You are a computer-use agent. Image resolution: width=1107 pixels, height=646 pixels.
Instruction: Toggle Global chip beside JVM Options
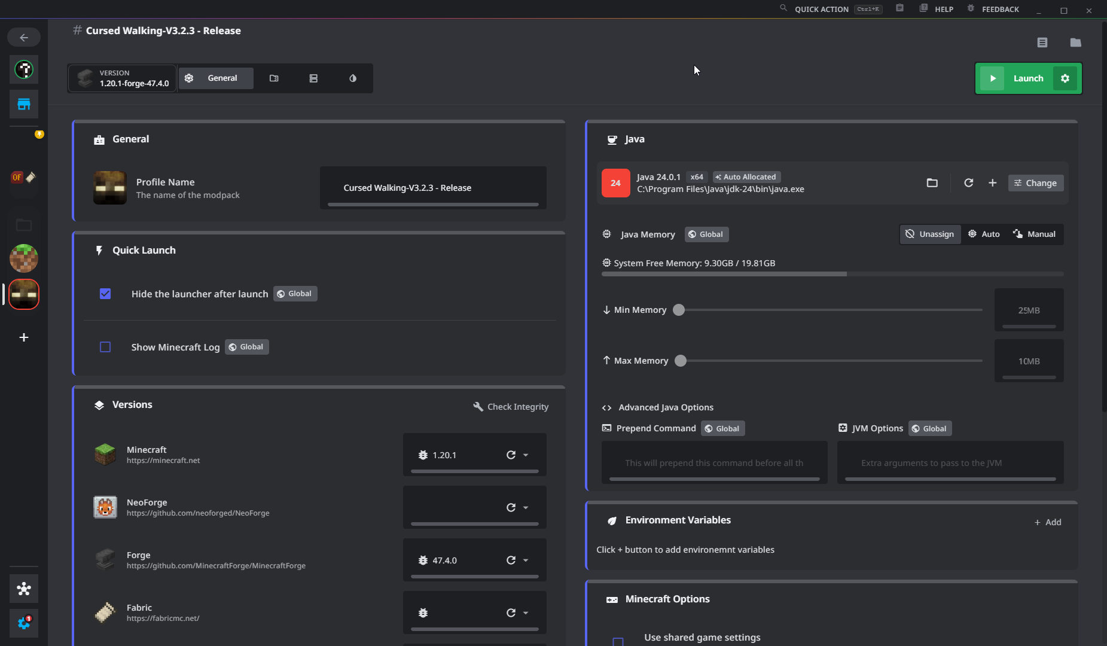tap(930, 428)
